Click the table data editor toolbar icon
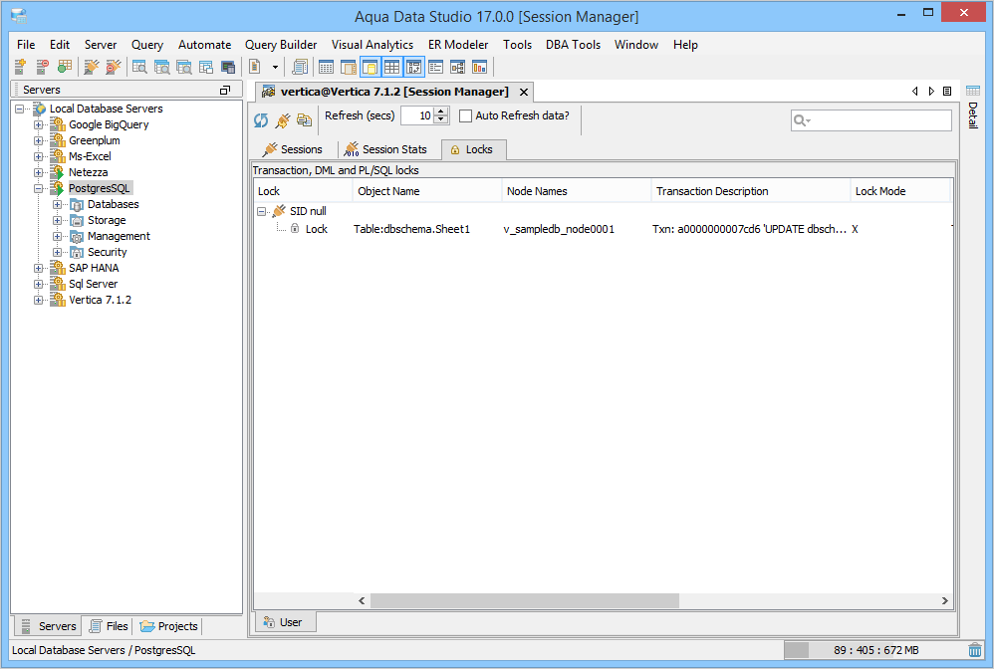The image size is (994, 669). pos(326,67)
